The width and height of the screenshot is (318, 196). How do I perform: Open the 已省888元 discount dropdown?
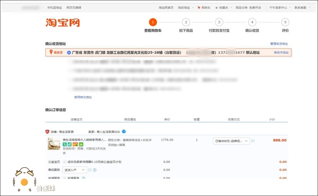pos(231,141)
